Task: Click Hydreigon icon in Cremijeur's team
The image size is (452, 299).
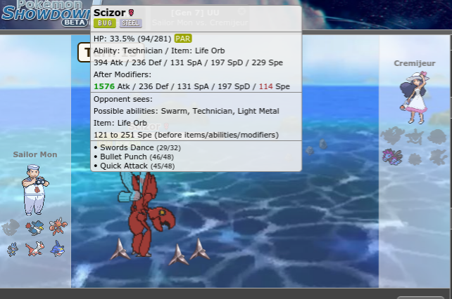Action: tap(392, 157)
